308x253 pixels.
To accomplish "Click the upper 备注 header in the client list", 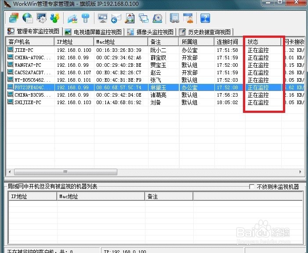I will (163, 42).
